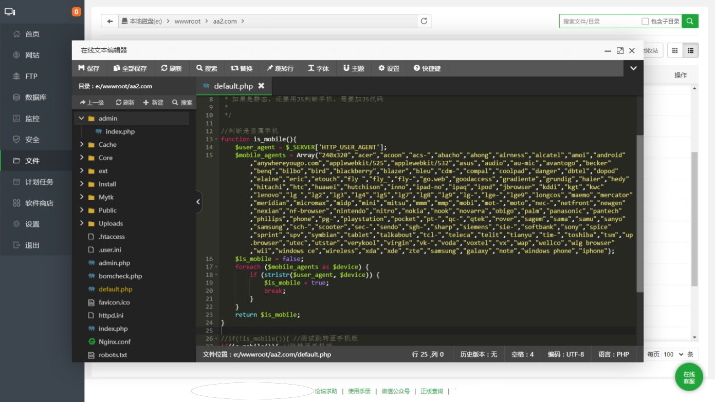Click the code editor vertical scrollbar
This screenshot has height=402, width=715.
639,213
